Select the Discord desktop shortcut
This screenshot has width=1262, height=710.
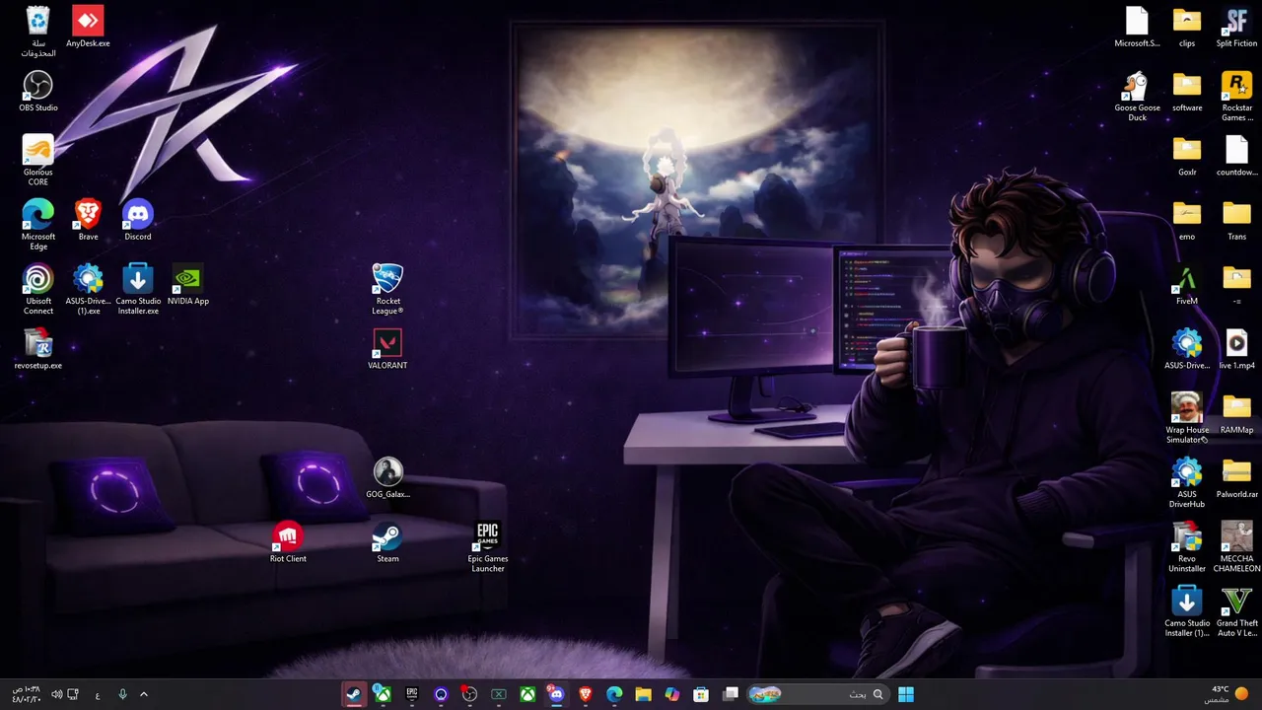pos(138,220)
